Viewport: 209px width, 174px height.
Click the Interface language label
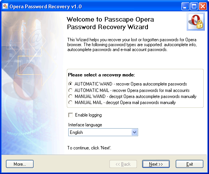pos(85,125)
